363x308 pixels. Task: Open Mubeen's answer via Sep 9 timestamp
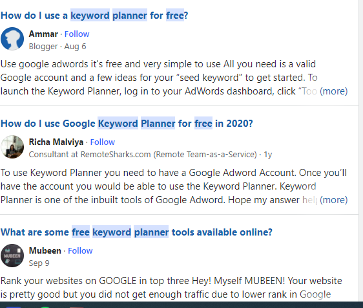(x=39, y=263)
